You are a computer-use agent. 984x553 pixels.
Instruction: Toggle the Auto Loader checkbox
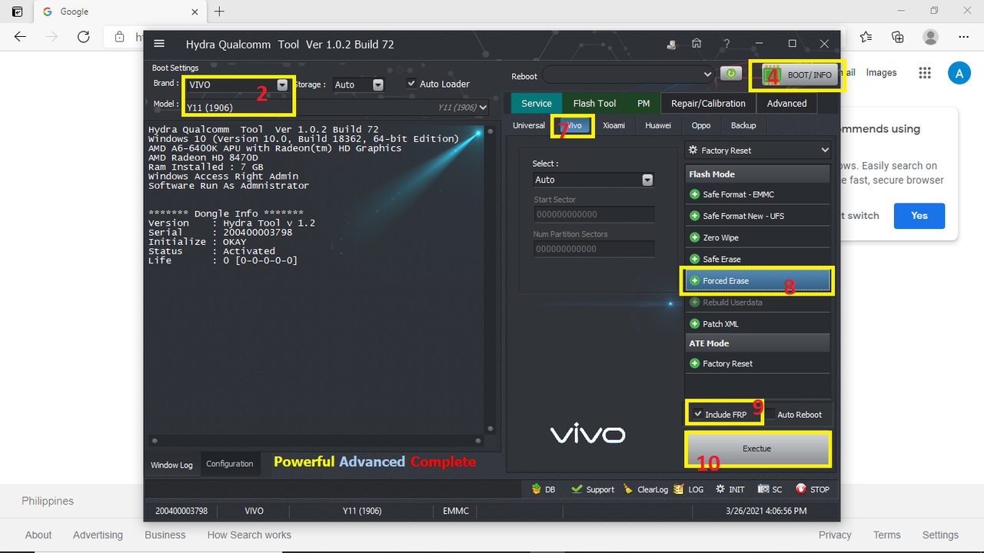coord(411,84)
